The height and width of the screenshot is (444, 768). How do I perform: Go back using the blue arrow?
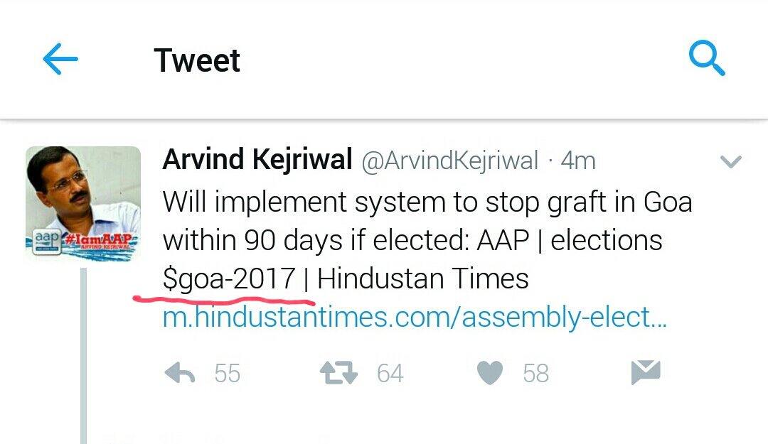point(60,59)
